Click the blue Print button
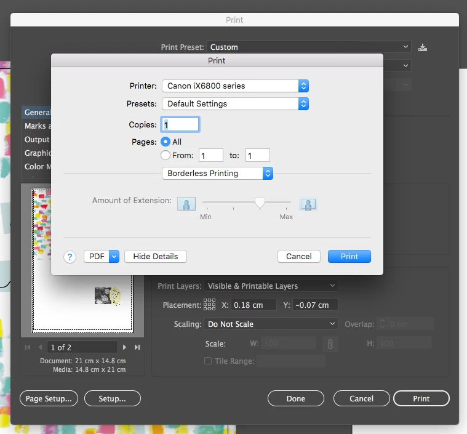This screenshot has height=434, width=467. point(349,256)
